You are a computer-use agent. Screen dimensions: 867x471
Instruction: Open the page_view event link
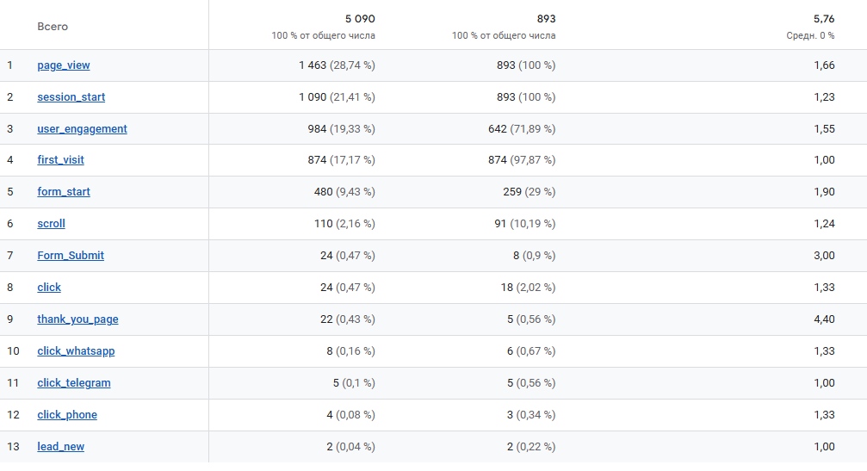coord(64,65)
